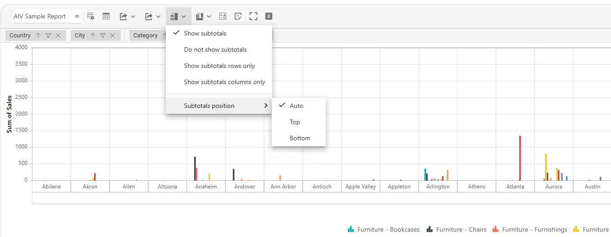Image resolution: width=611 pixels, height=237 pixels.
Task: Choose Show subtotals columns only
Action: point(219,82)
